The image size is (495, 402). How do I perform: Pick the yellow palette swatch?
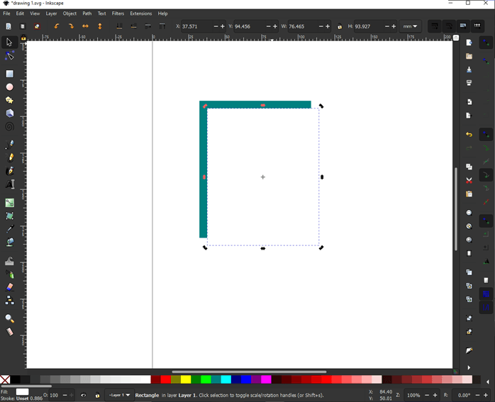pos(186,379)
